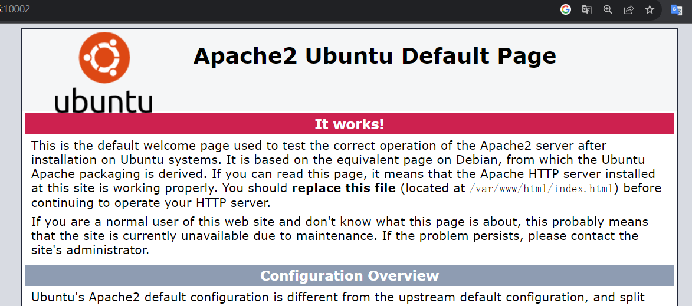Click the "Ubuntu's Apache2 default configuration" line
The height and width of the screenshot is (306, 692).
(x=338, y=297)
